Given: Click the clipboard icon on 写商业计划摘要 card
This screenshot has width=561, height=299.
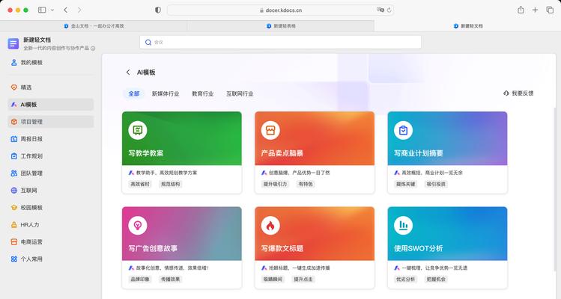Looking at the screenshot, I should click(x=403, y=130).
